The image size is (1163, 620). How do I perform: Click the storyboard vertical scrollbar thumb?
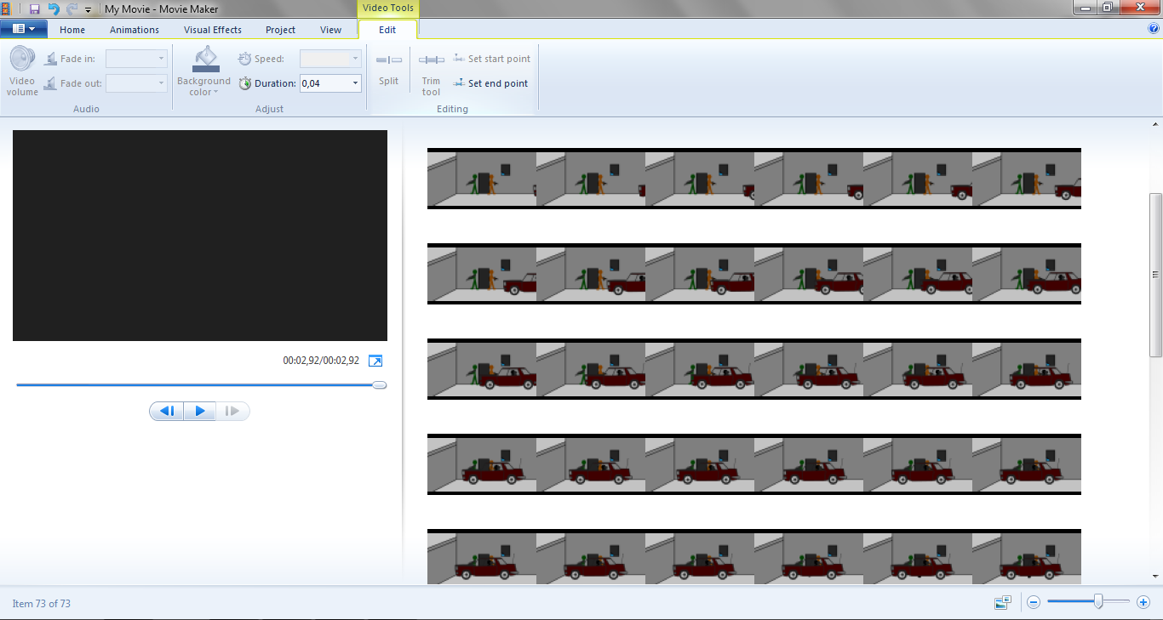[1155, 275]
